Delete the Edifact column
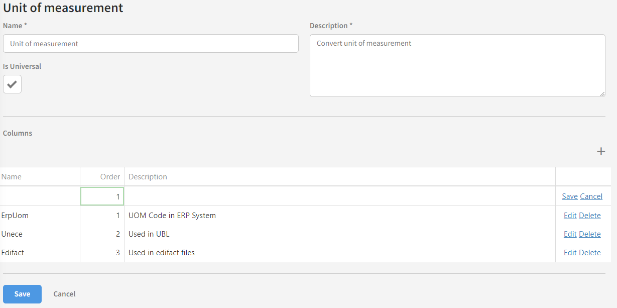This screenshot has height=308, width=617. point(589,253)
